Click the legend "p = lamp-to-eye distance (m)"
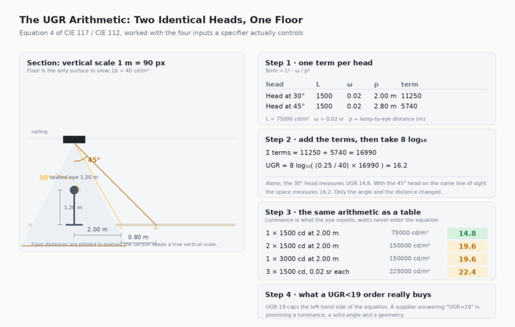Image resolution: width=515 pixels, height=327 pixels. (387, 119)
